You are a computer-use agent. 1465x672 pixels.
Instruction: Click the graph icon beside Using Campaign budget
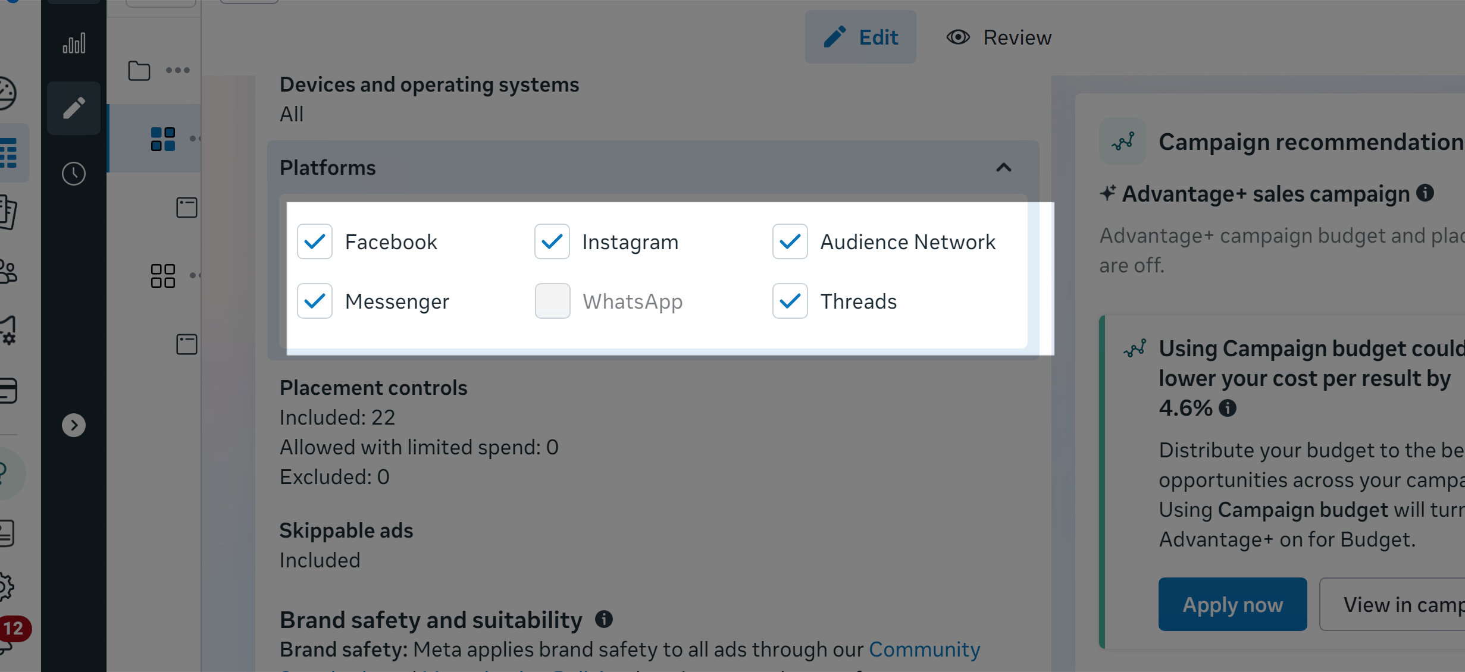click(x=1135, y=348)
